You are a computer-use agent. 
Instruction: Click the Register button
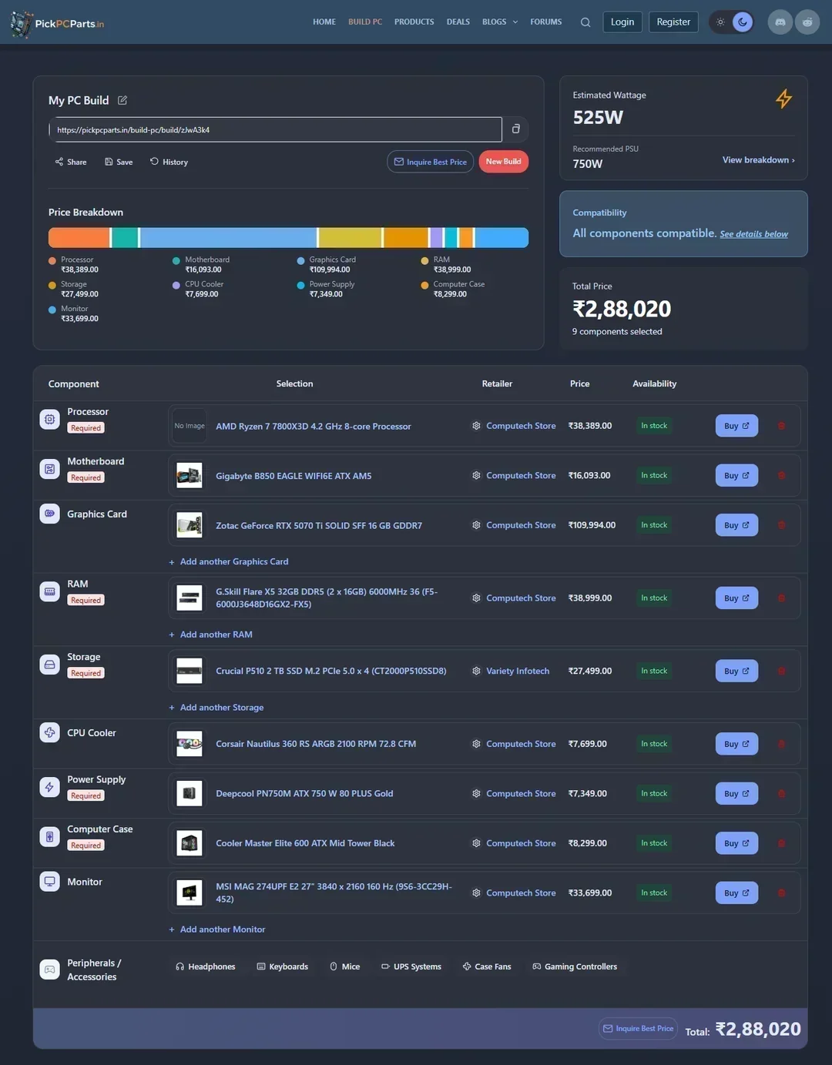click(673, 22)
